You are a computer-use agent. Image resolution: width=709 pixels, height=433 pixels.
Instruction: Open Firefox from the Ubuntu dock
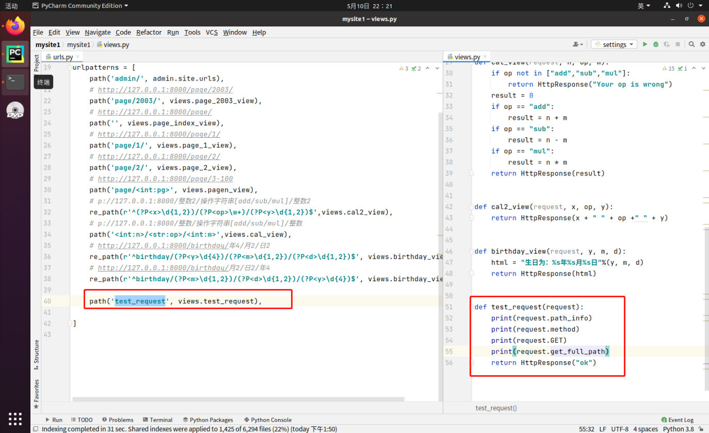(15, 26)
